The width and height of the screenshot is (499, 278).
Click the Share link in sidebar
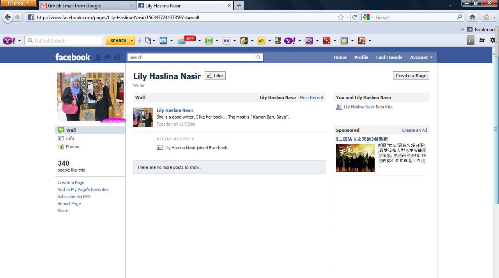point(63,211)
